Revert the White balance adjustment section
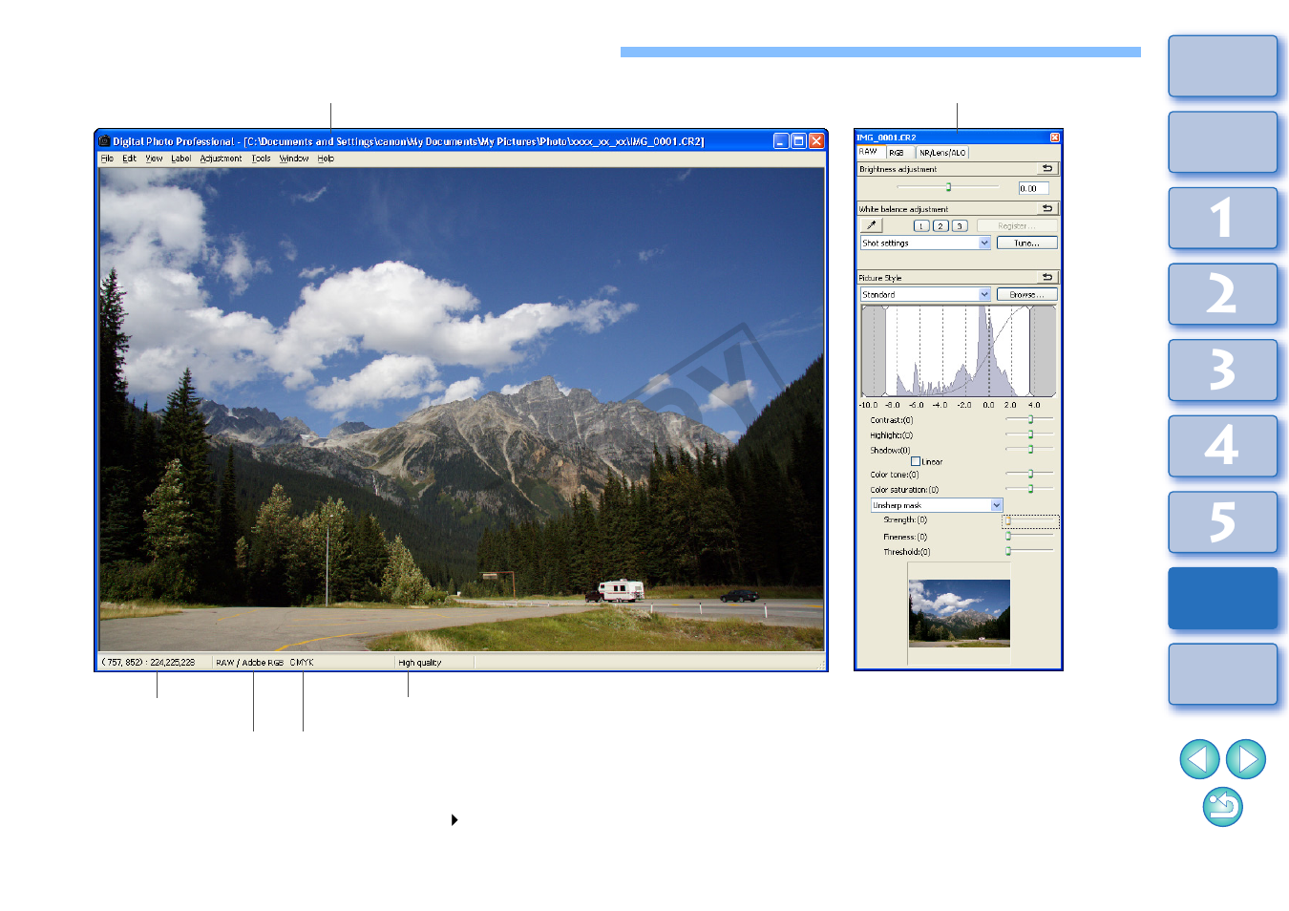The width and height of the screenshot is (1289, 911). [x=1047, y=209]
